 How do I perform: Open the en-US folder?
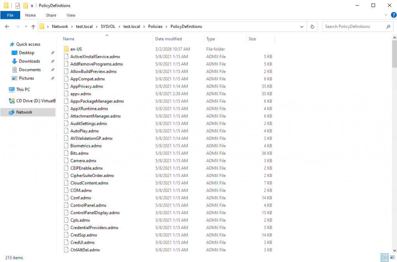(x=76, y=49)
